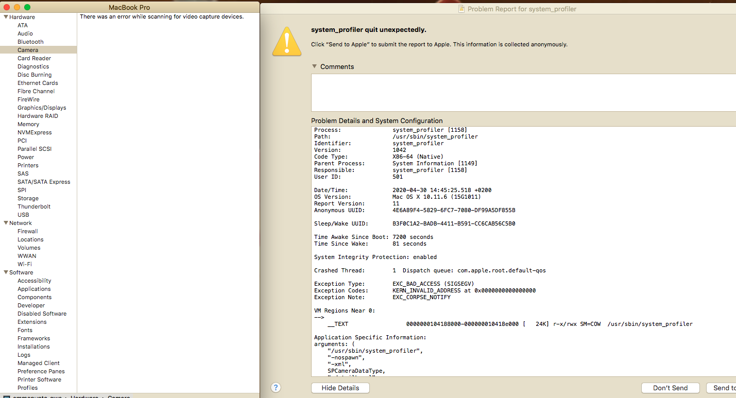Click the OS Version line in report
This screenshot has height=398, width=736.
(398, 197)
